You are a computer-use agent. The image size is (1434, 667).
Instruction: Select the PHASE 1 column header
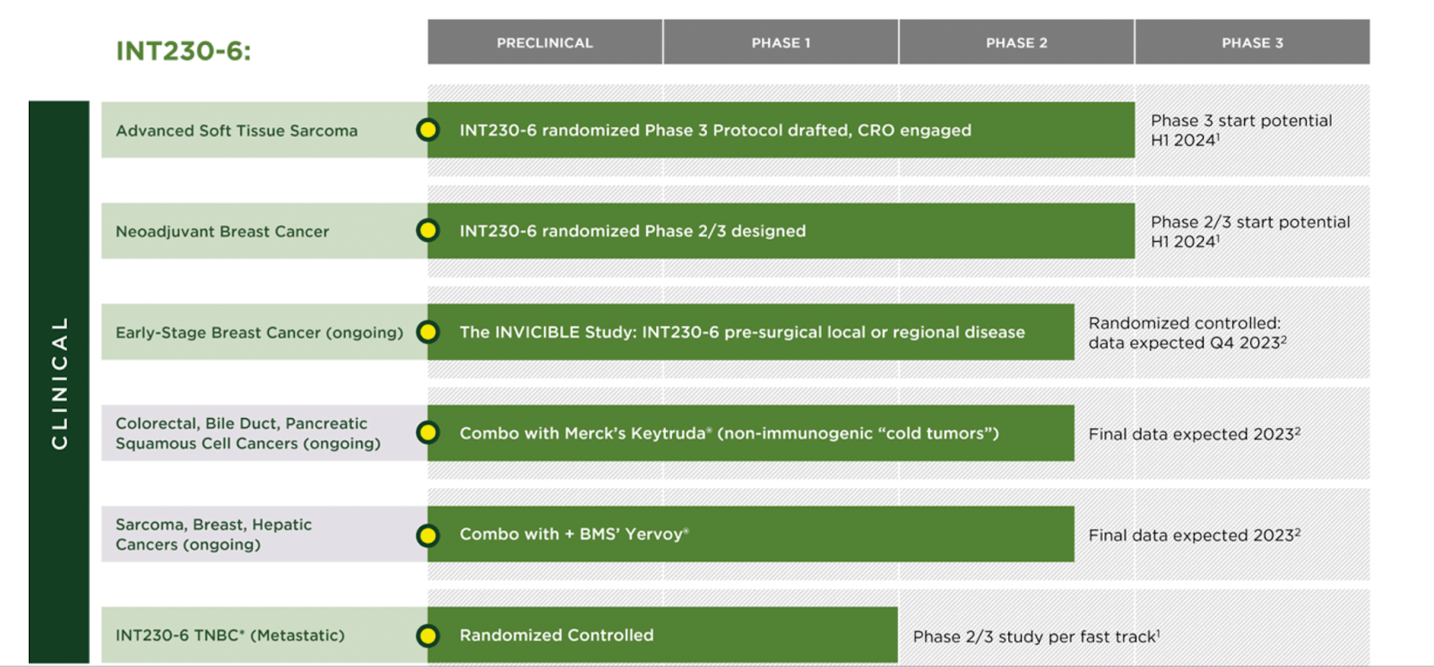coord(781,42)
